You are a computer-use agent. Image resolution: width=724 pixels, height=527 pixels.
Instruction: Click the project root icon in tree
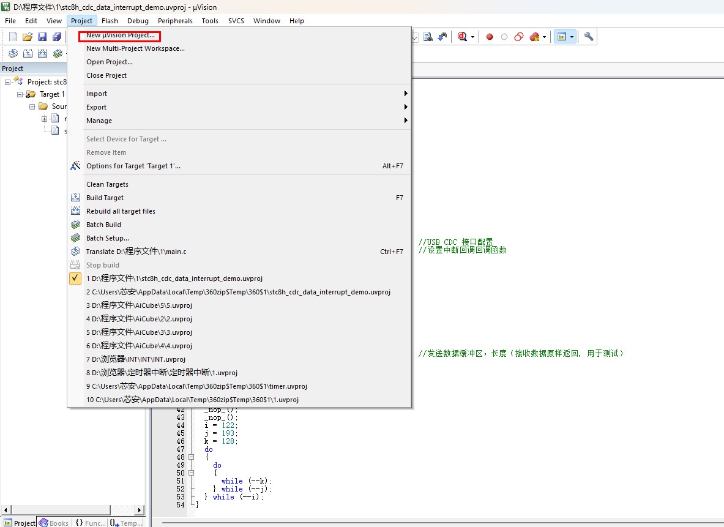coord(18,81)
